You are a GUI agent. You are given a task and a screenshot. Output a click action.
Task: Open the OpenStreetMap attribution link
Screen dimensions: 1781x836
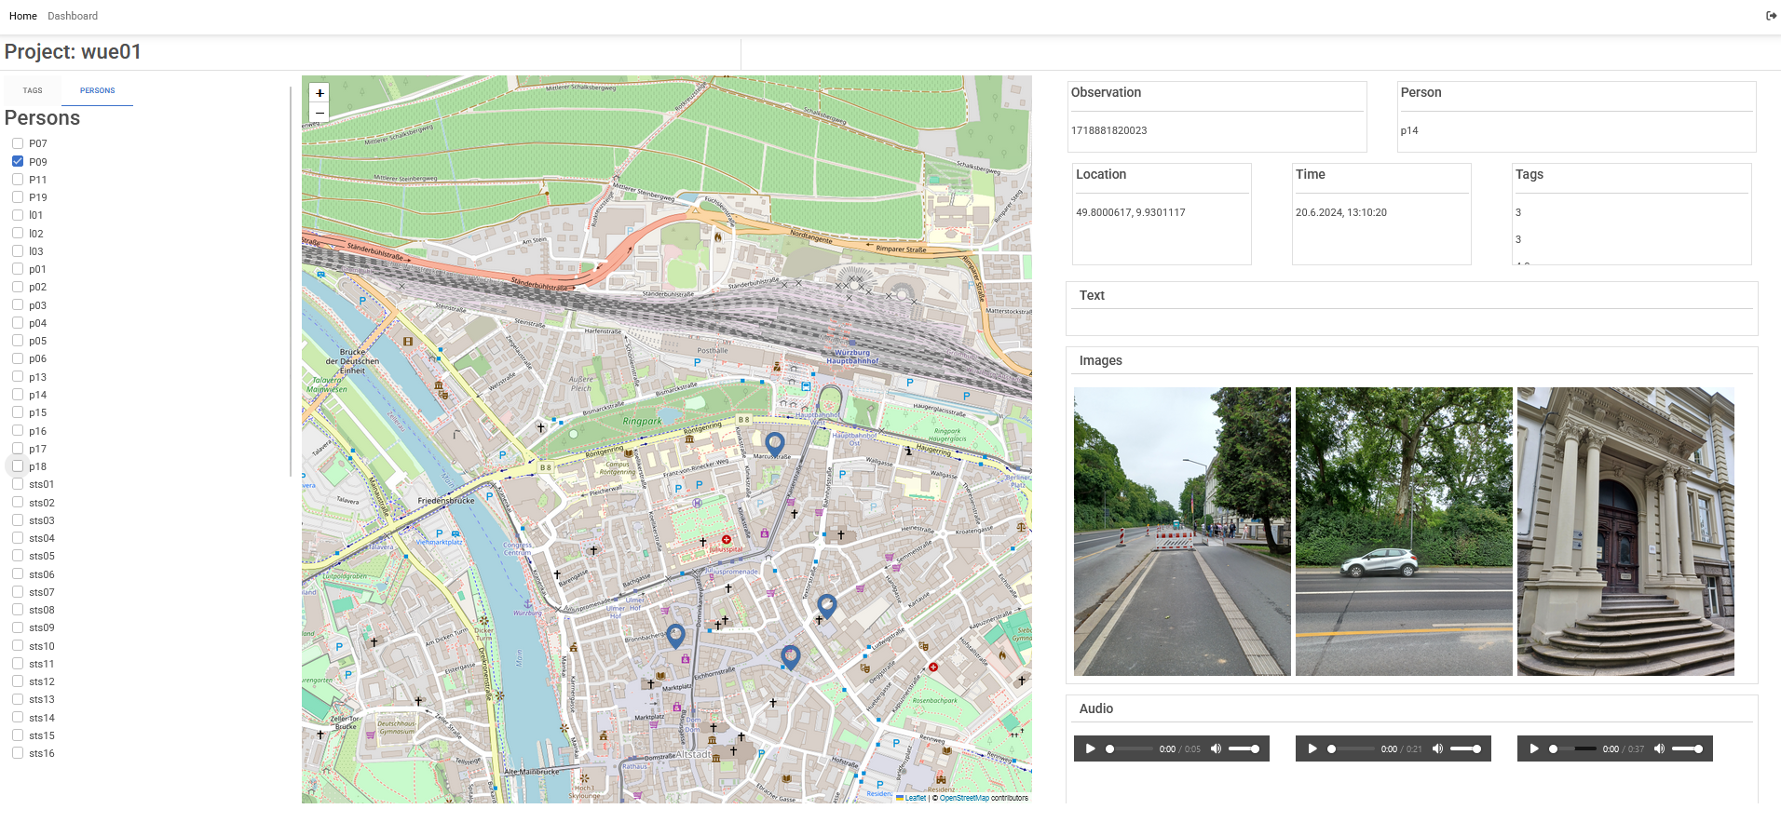(x=964, y=798)
